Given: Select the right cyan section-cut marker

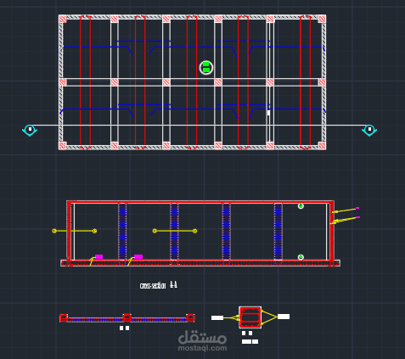Looking at the screenshot, I should point(369,130).
